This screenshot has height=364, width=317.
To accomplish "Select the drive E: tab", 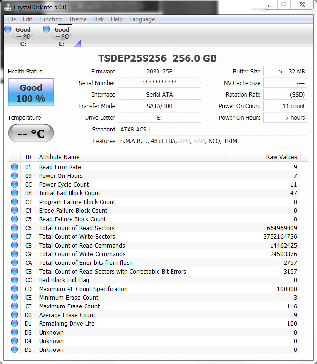I will [61, 36].
